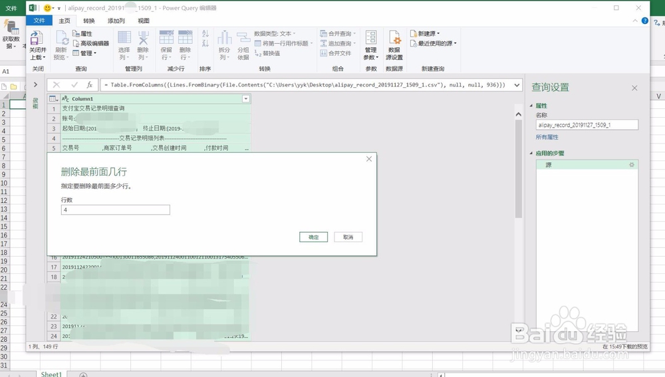Switch to the 视图 tab
The width and height of the screenshot is (665, 377).
pyautogui.click(x=144, y=21)
